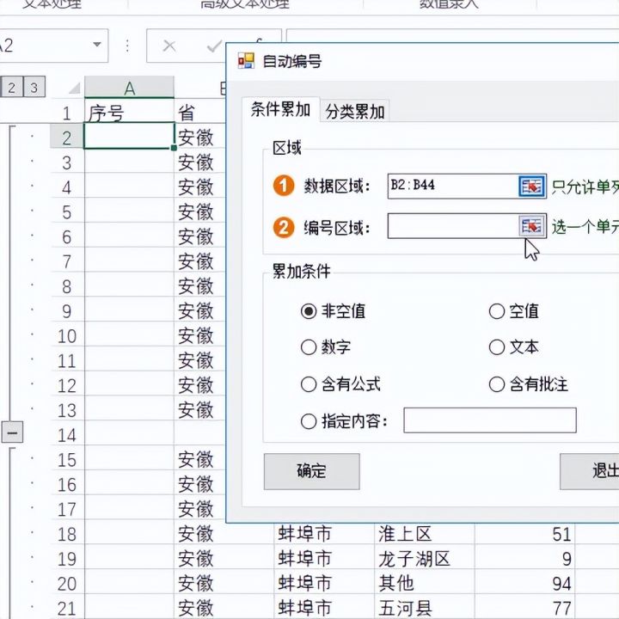Image resolution: width=619 pixels, height=619 pixels.
Task: Click the 指定内容 text input box
Action: (x=490, y=420)
